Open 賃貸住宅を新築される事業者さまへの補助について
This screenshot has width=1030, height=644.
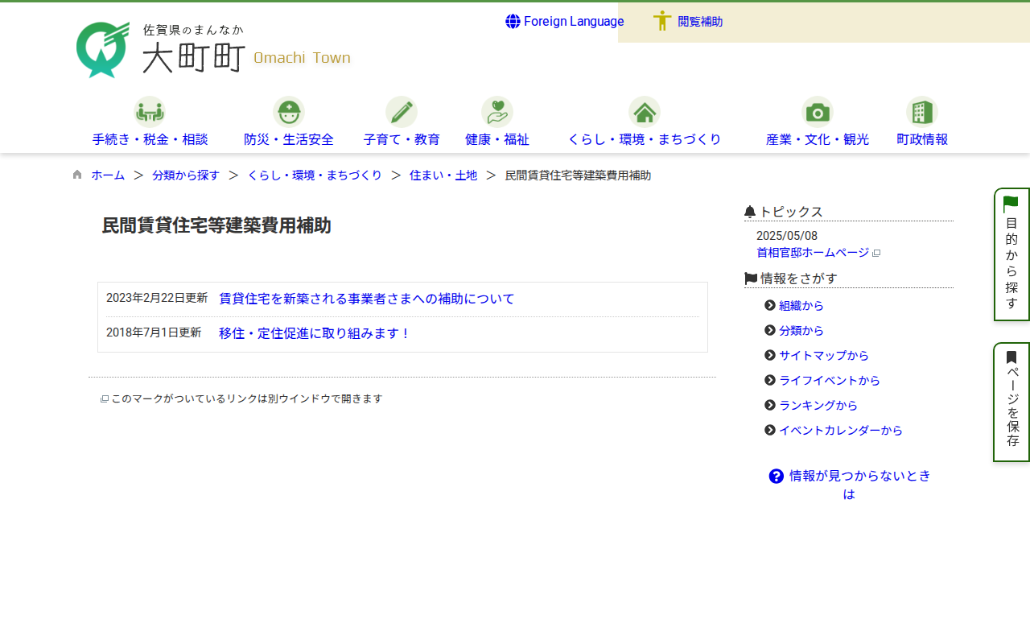[x=367, y=299]
